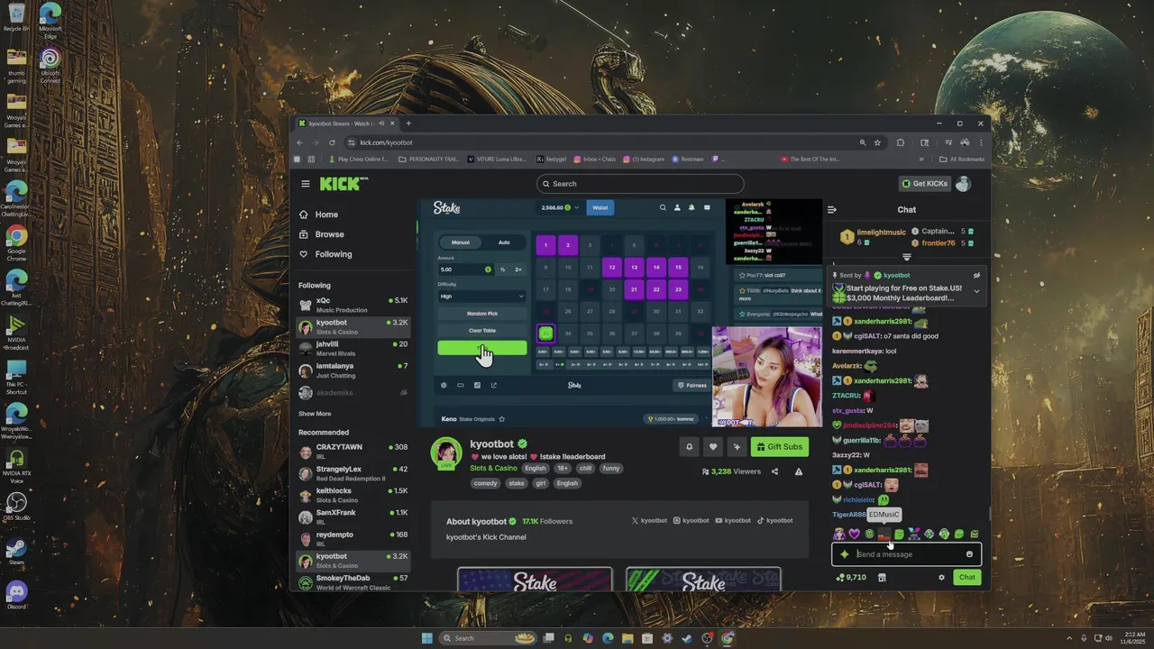Open Chrome extensions puzzle icon
This screenshot has width=1154, height=649.
point(901,142)
